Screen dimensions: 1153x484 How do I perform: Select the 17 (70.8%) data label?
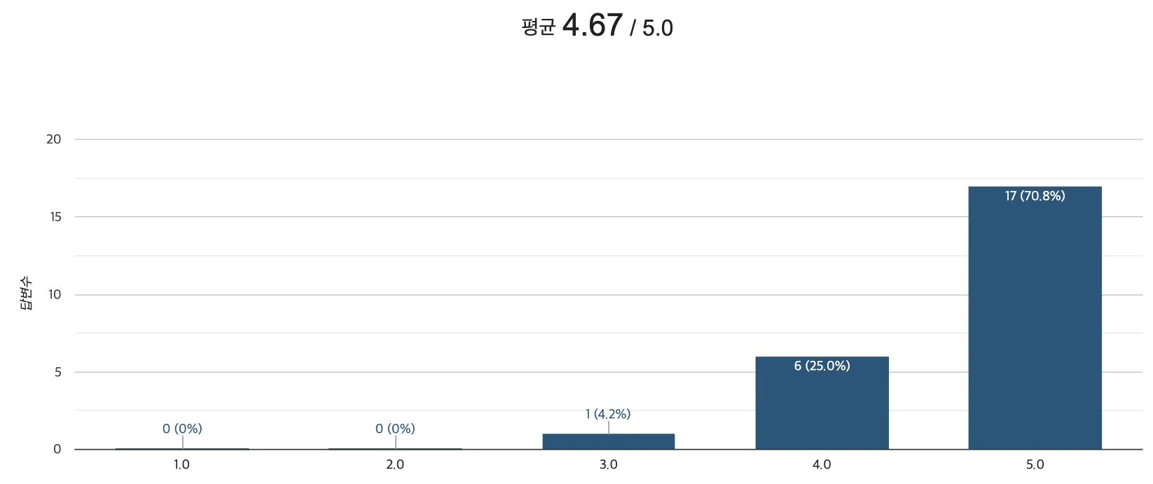click(x=1035, y=197)
